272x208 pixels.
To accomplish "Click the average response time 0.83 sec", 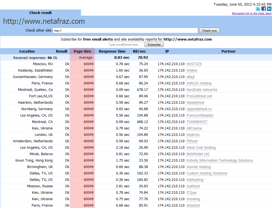I will click(x=122, y=58).
